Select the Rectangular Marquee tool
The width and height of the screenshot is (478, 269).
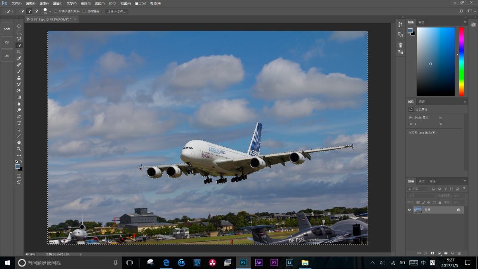19,32
